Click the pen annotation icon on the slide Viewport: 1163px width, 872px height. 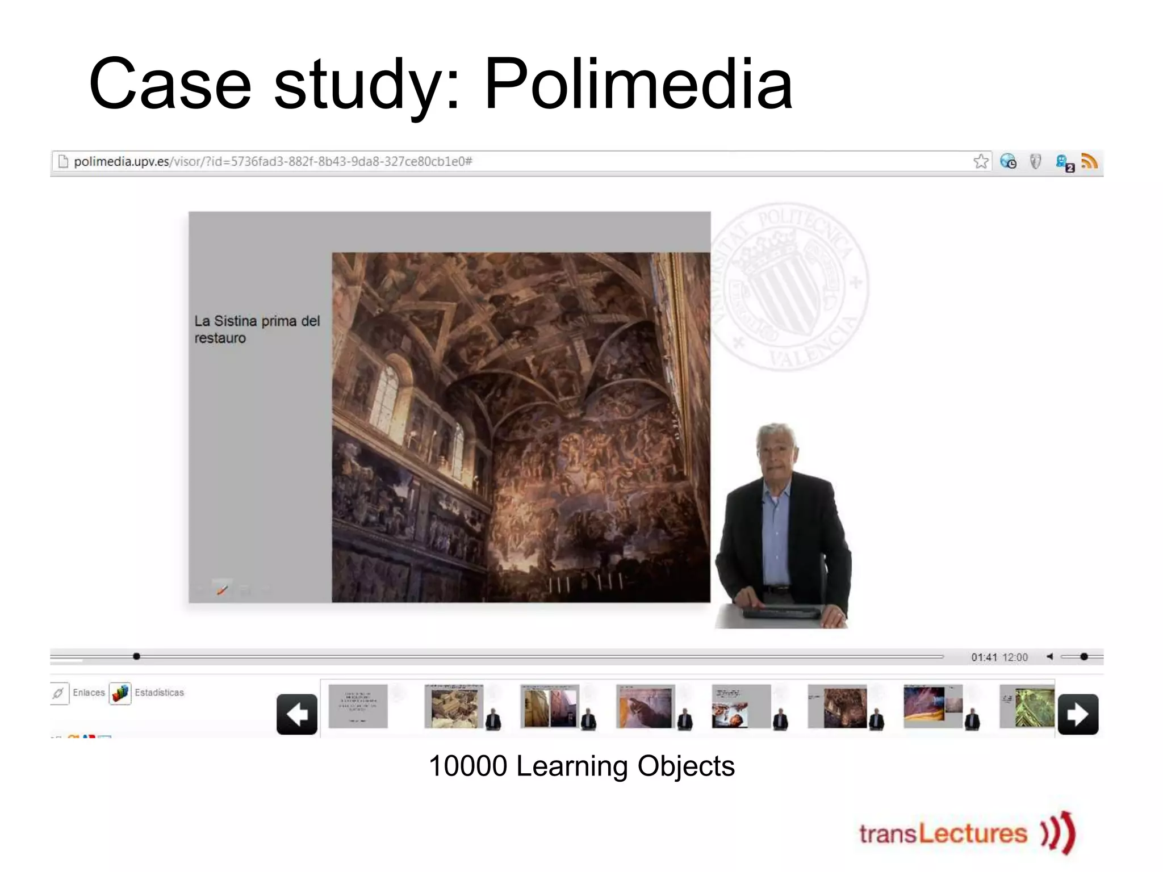(x=222, y=590)
